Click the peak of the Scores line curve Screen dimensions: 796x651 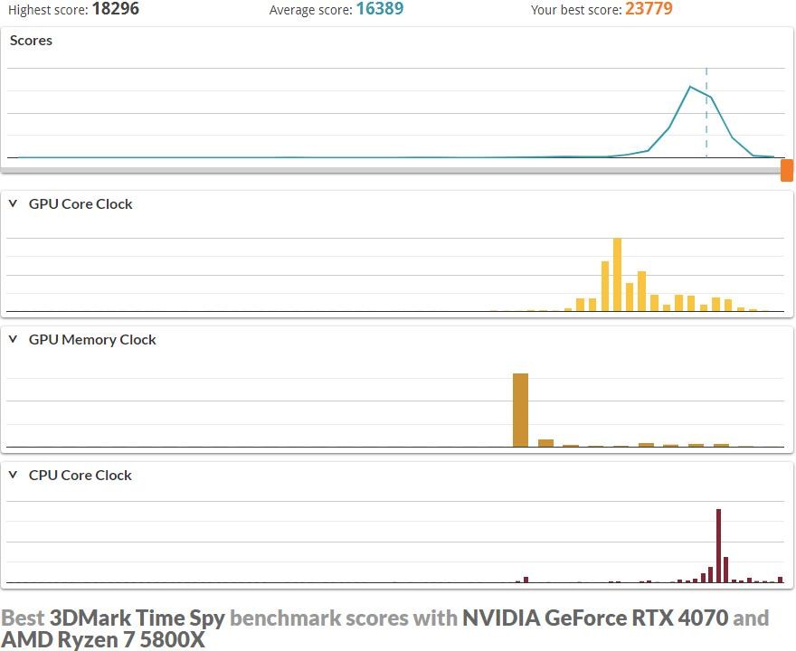point(691,87)
